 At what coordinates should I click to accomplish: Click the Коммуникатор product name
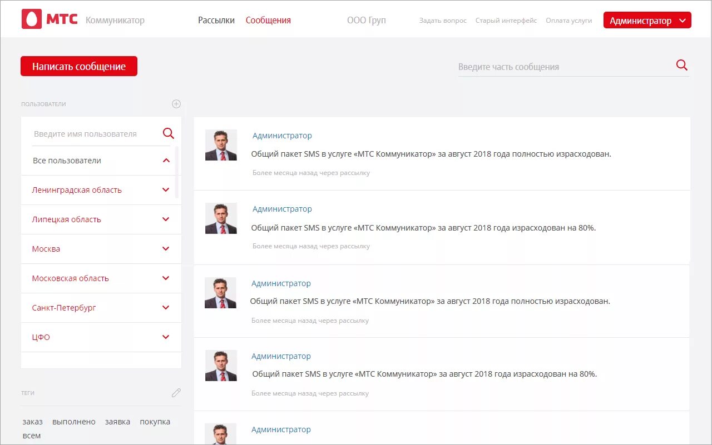point(115,21)
